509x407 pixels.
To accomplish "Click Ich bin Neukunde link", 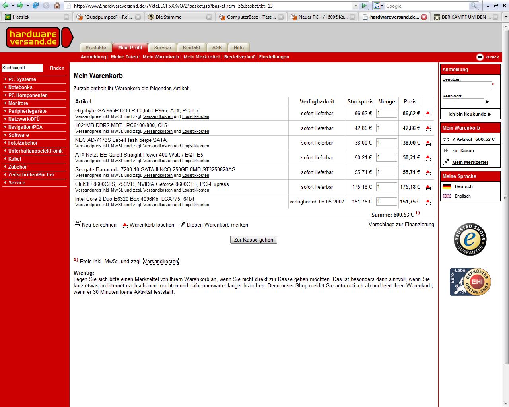I will click(467, 114).
